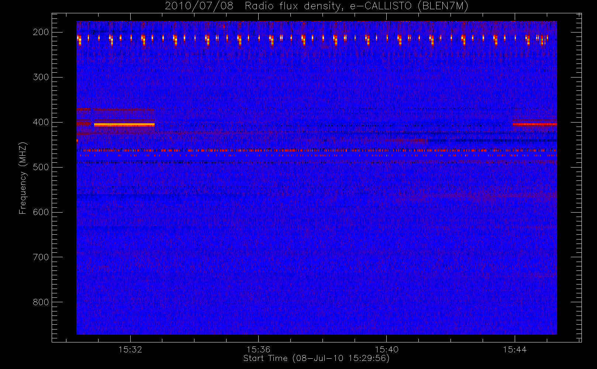Click the bright yellow band near 400 MHz
Screen dimensions: 597x369
click(x=124, y=125)
